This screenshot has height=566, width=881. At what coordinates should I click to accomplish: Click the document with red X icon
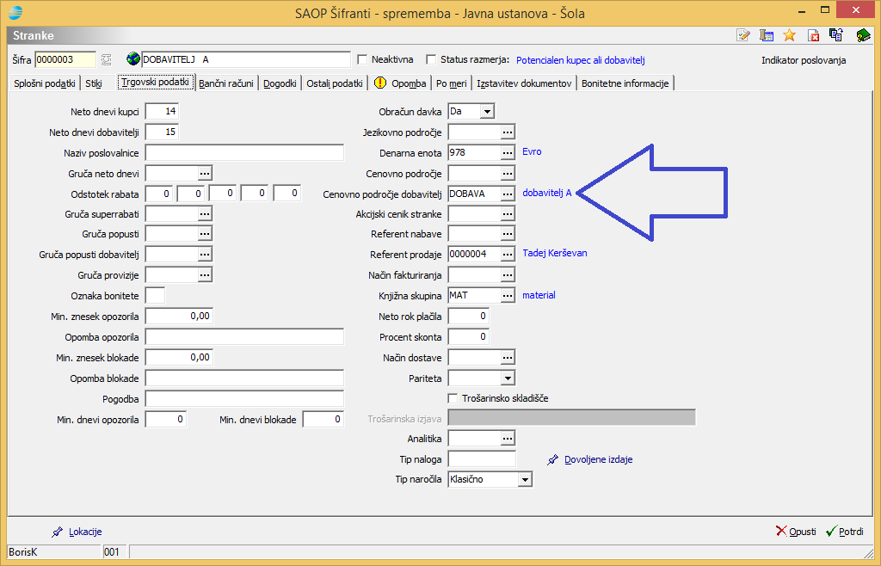tap(813, 35)
